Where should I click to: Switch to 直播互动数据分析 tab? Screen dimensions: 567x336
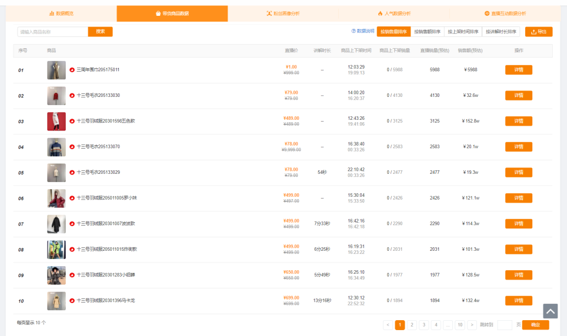coord(505,14)
